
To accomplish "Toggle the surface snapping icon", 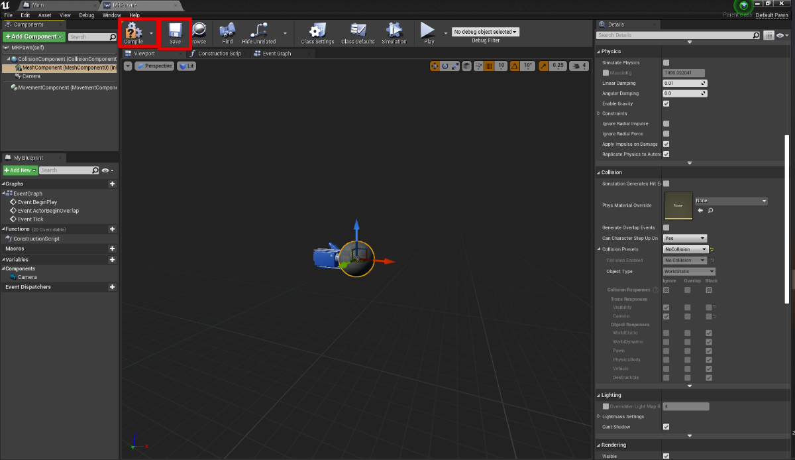I will (x=478, y=66).
